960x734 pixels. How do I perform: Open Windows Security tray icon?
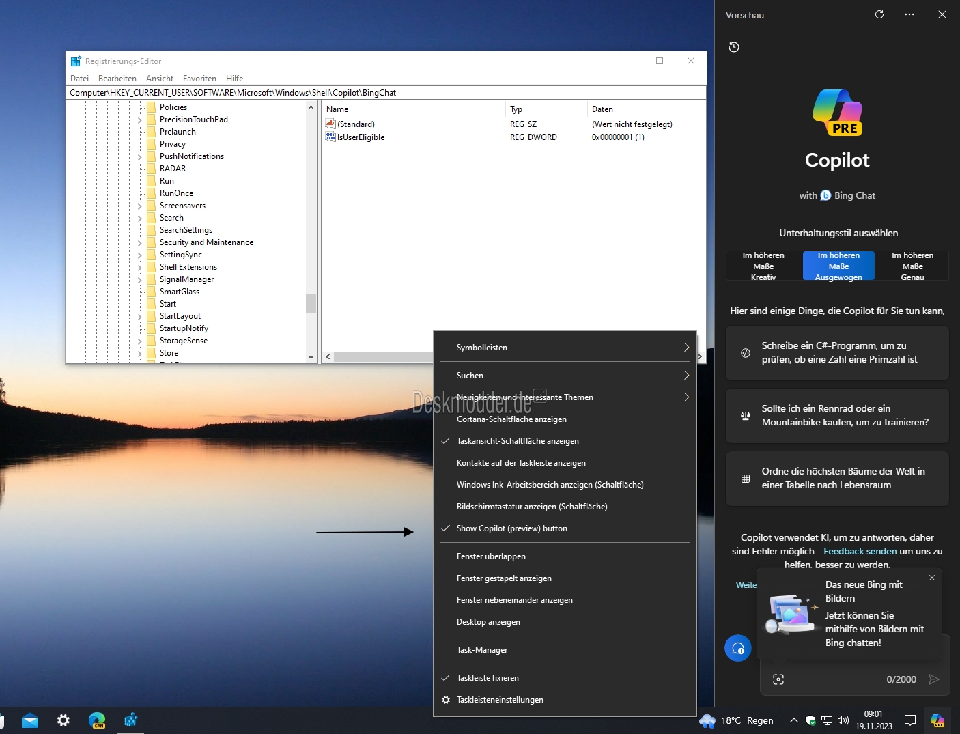pos(810,720)
